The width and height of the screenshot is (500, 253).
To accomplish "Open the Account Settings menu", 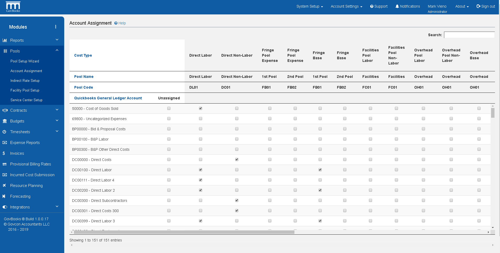I will click(x=346, y=6).
